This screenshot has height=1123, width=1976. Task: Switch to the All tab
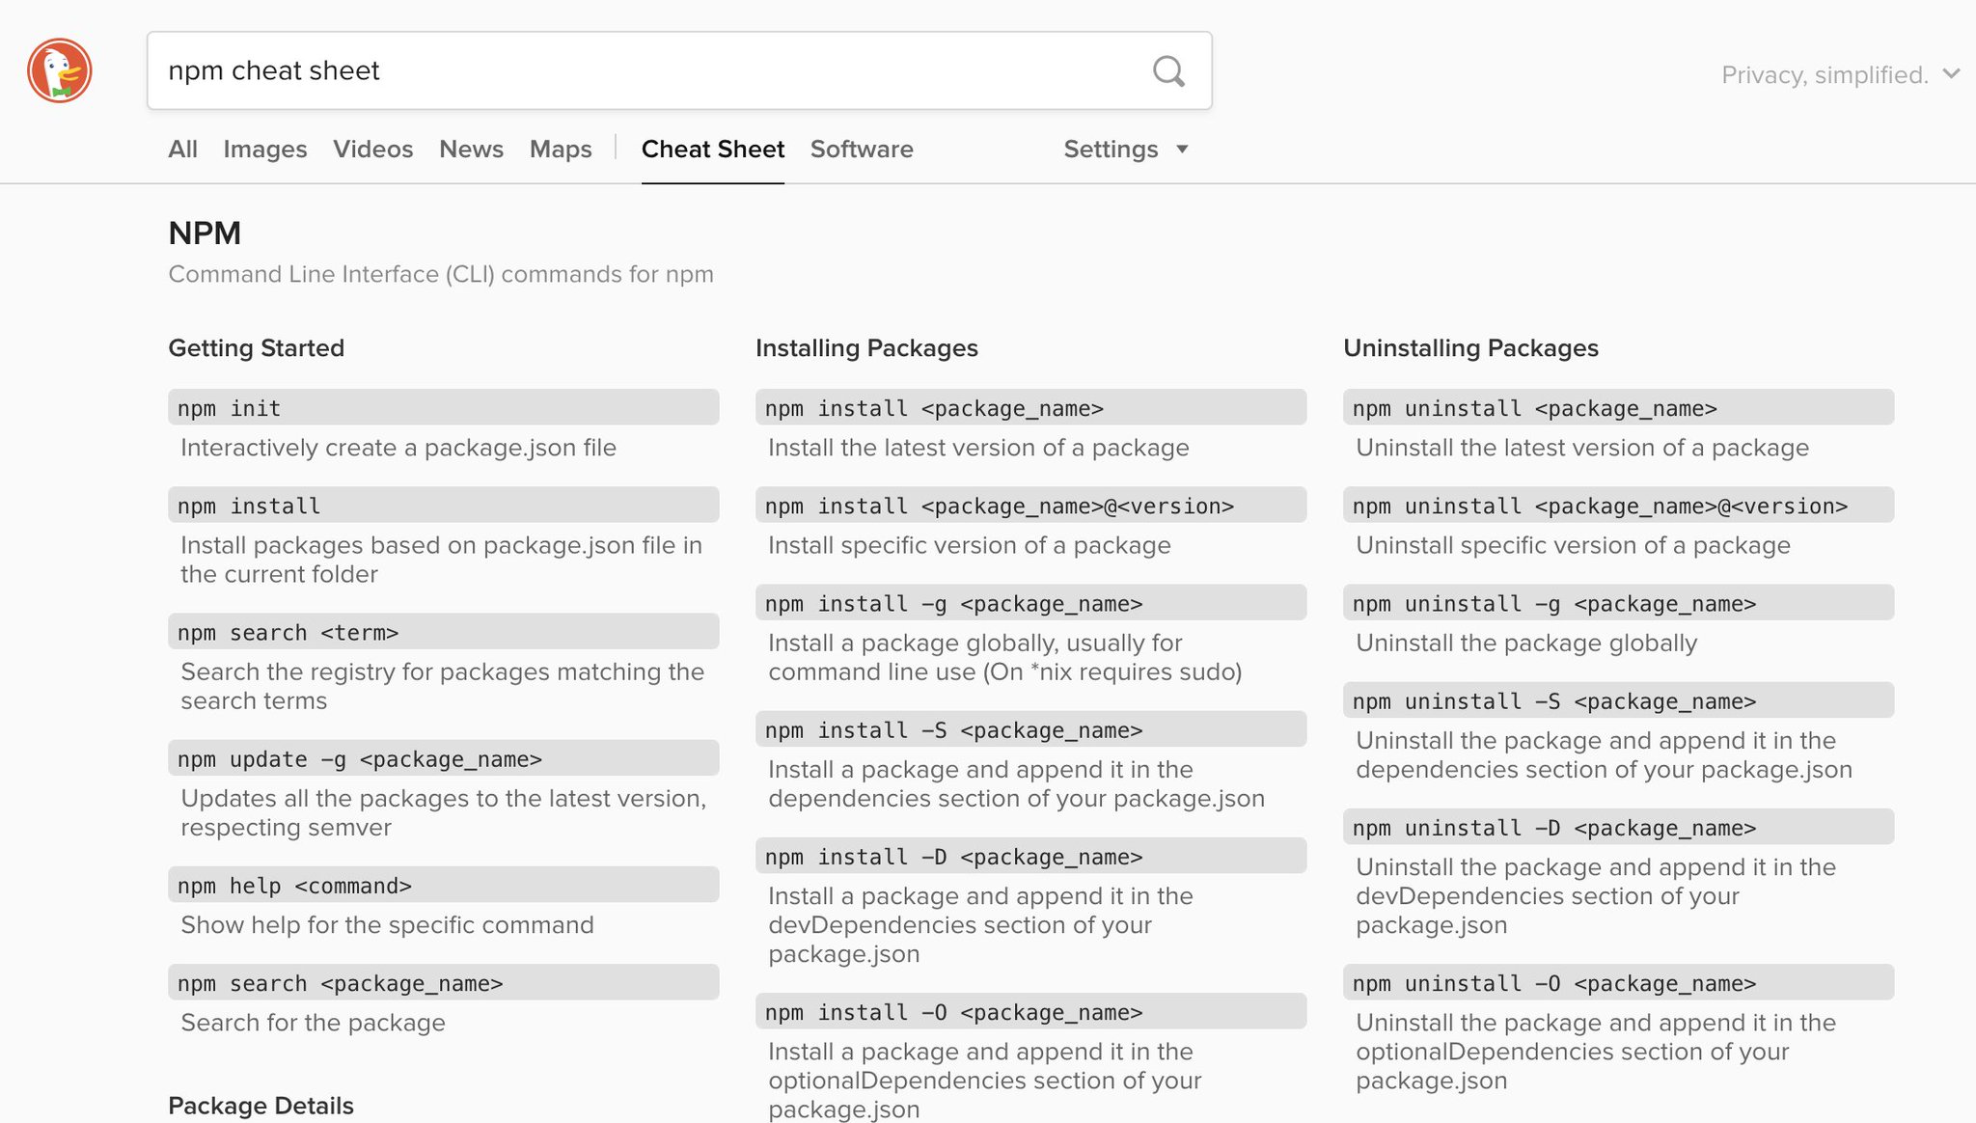[182, 149]
